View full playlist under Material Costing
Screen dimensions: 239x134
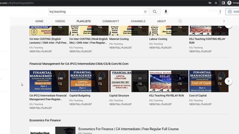coord(120,48)
